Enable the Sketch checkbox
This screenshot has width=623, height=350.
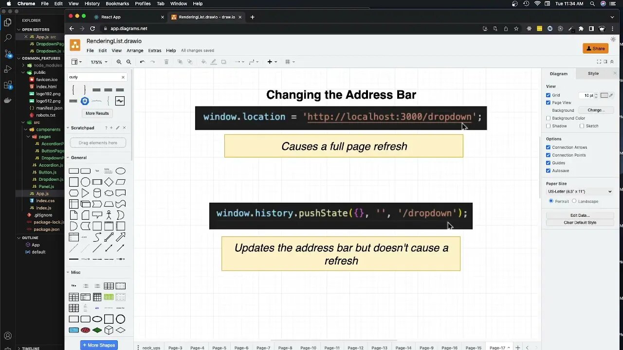(582, 126)
